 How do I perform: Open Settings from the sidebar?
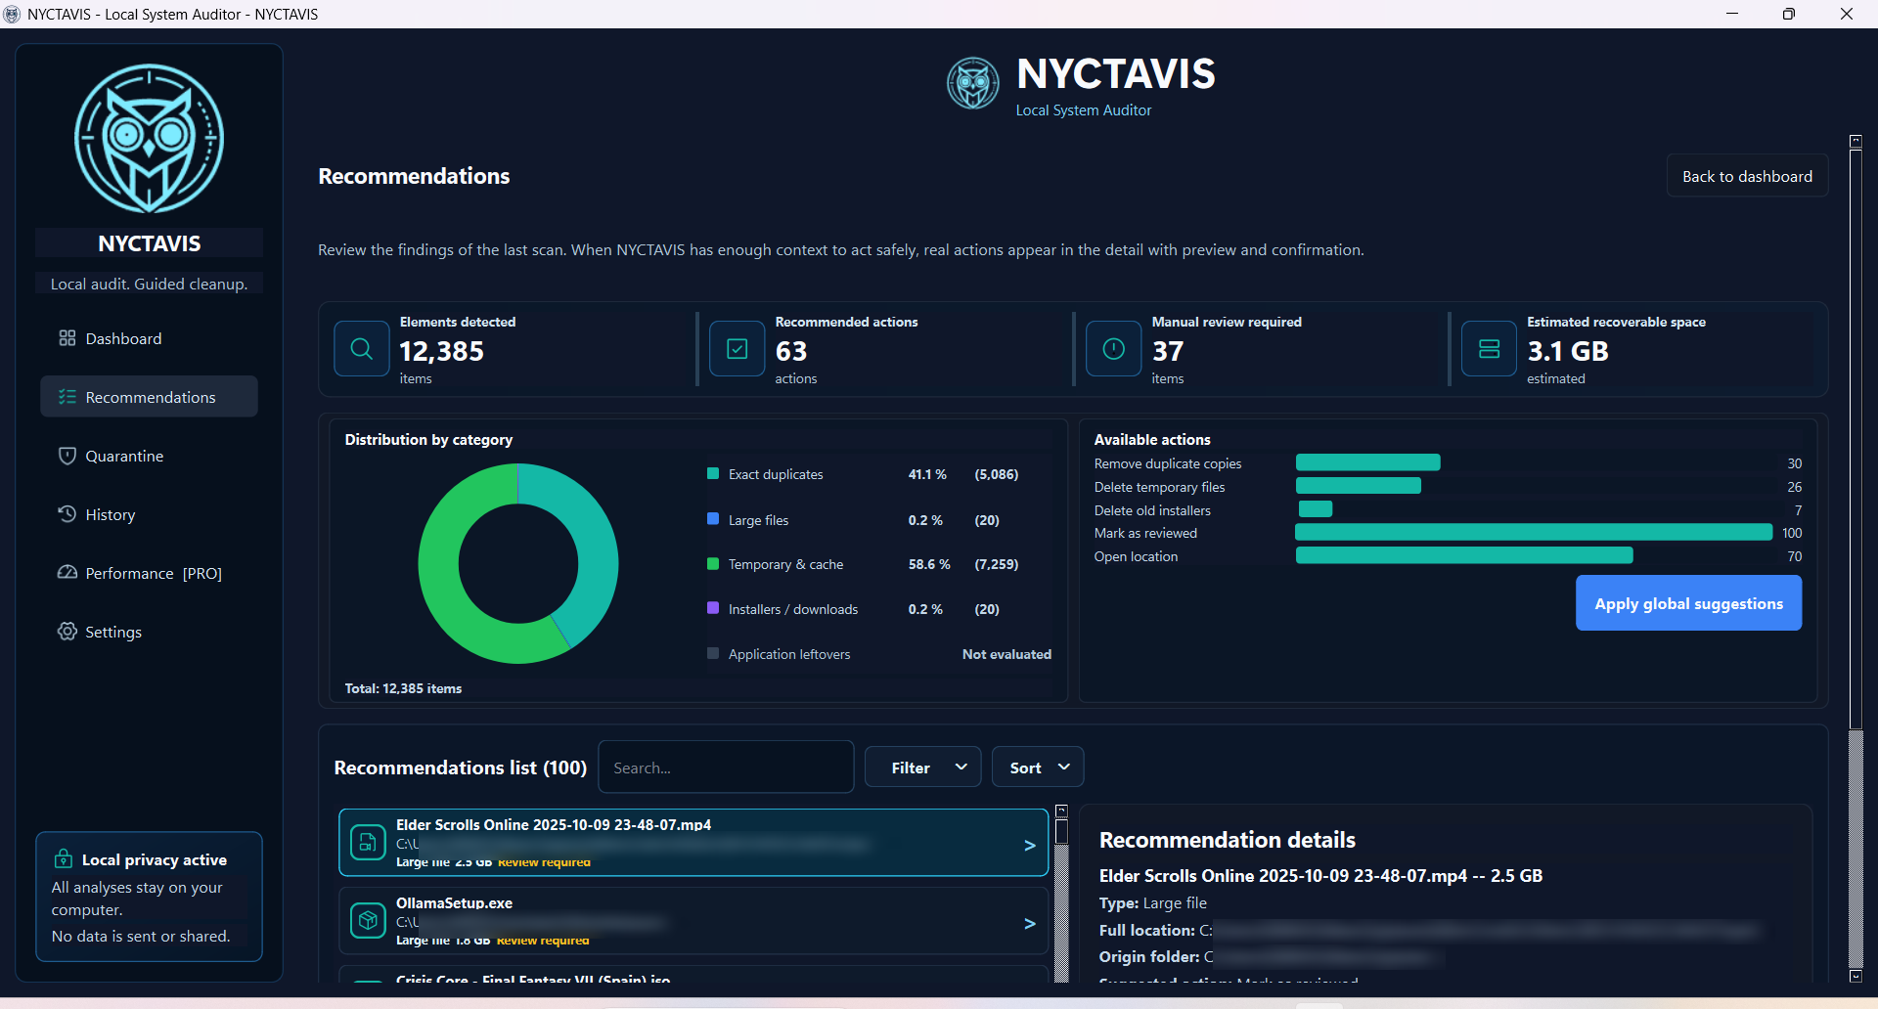click(x=149, y=632)
